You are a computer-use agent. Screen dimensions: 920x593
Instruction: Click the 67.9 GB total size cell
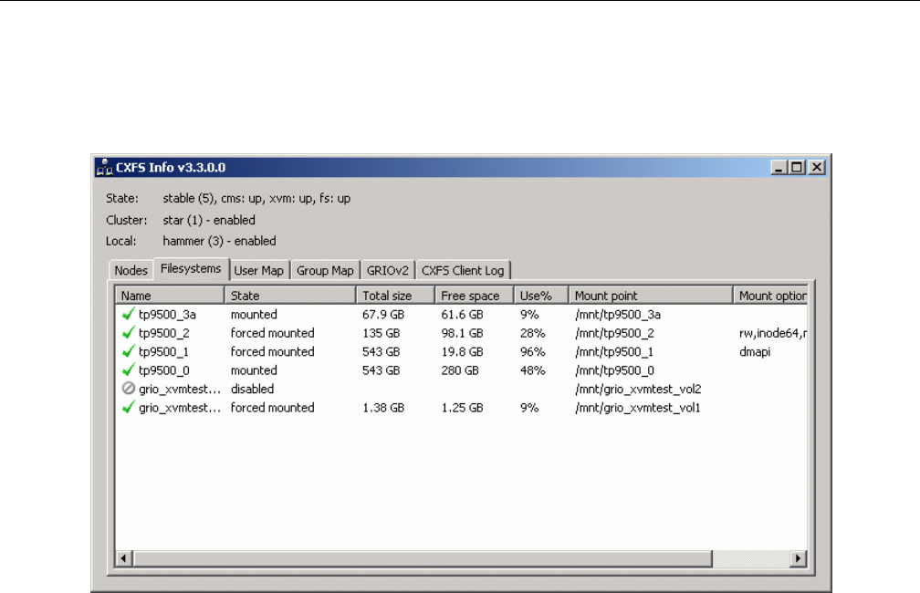[x=383, y=315]
